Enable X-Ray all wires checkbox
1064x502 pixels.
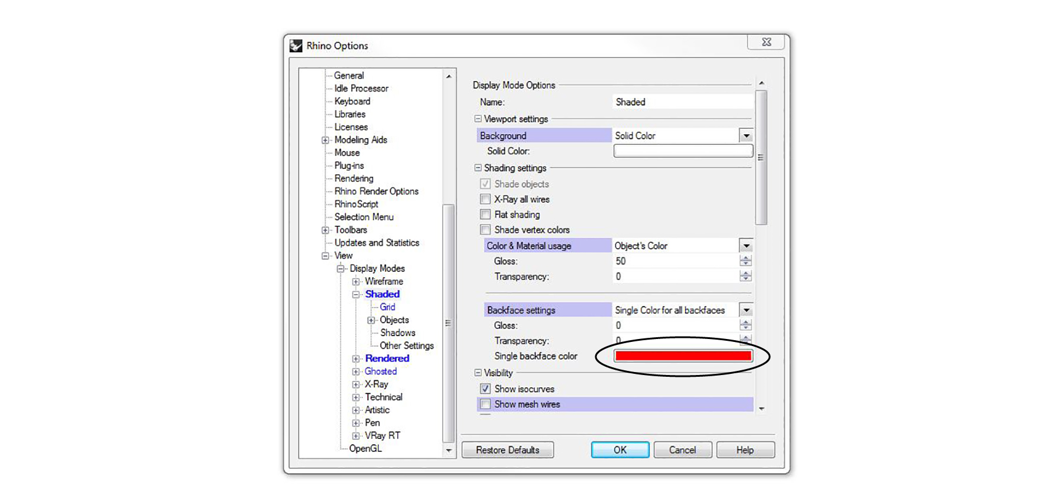pyautogui.click(x=485, y=199)
